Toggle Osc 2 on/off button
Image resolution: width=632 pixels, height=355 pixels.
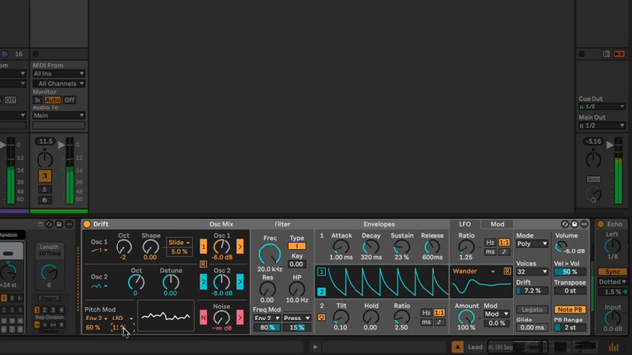click(203, 282)
